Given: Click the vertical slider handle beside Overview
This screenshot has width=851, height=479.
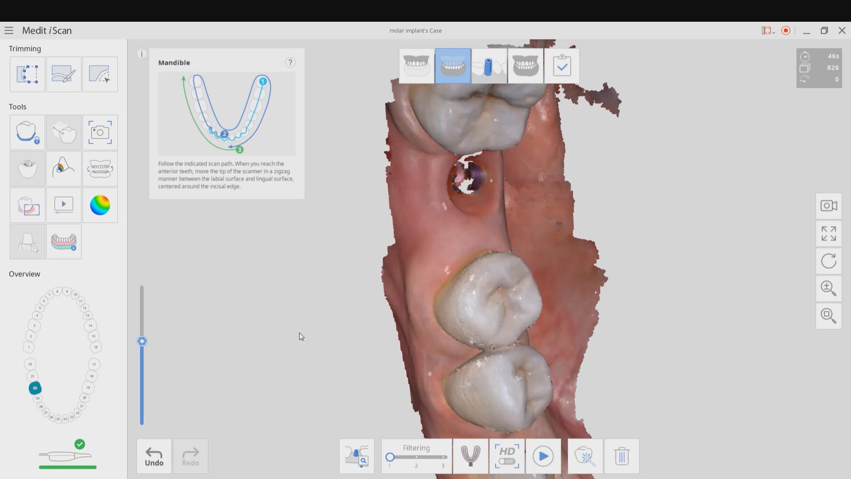Looking at the screenshot, I should coord(142,341).
